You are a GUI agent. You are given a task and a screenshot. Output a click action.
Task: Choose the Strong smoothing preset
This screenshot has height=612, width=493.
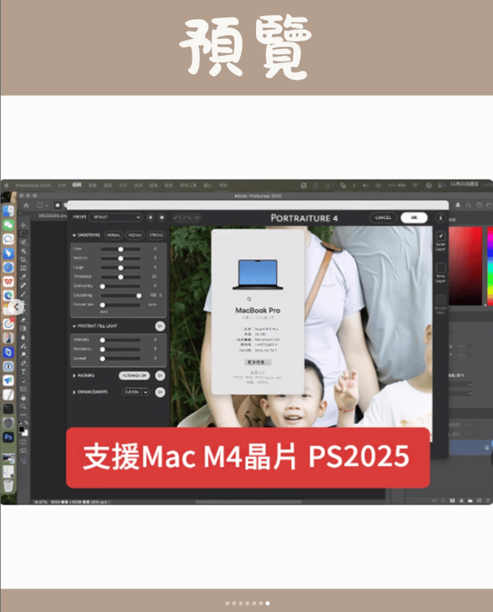coord(156,235)
